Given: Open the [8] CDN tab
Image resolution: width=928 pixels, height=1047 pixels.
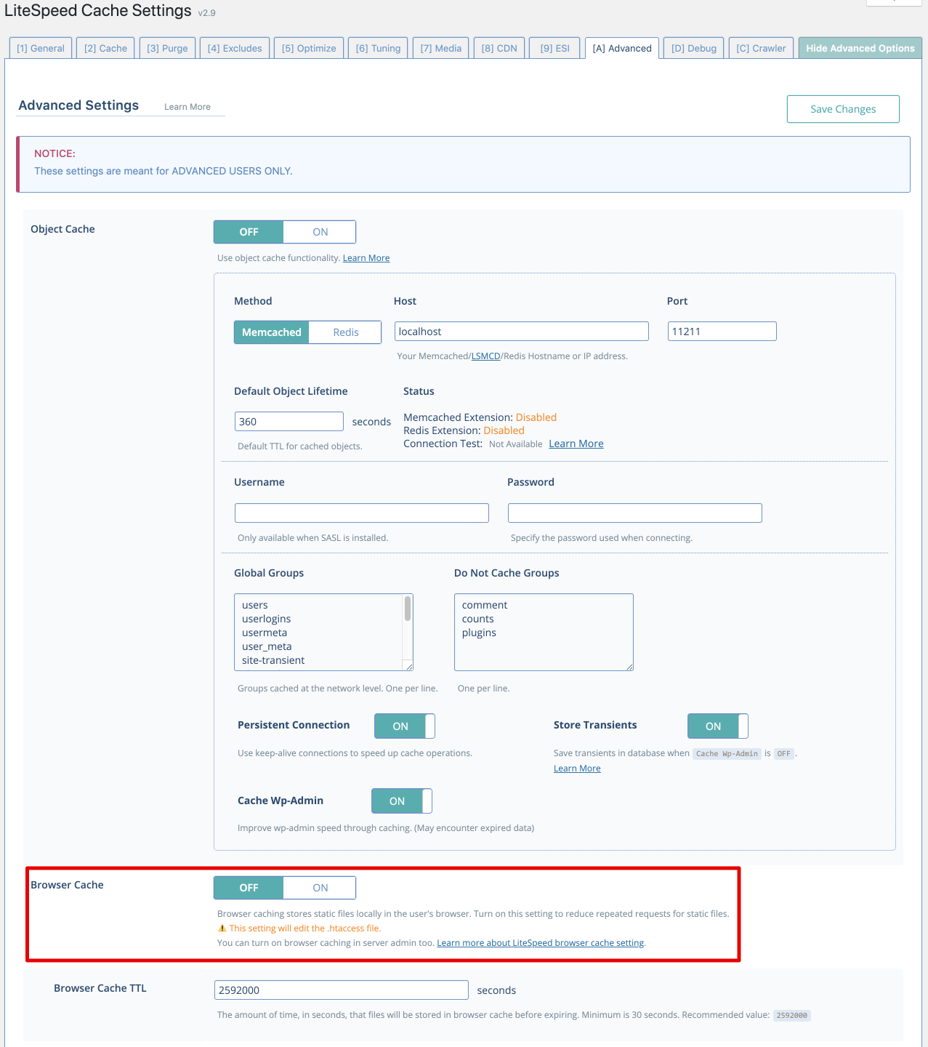Looking at the screenshot, I should pos(499,48).
